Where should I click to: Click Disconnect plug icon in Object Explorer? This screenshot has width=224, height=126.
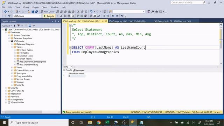[x=18, y=26]
